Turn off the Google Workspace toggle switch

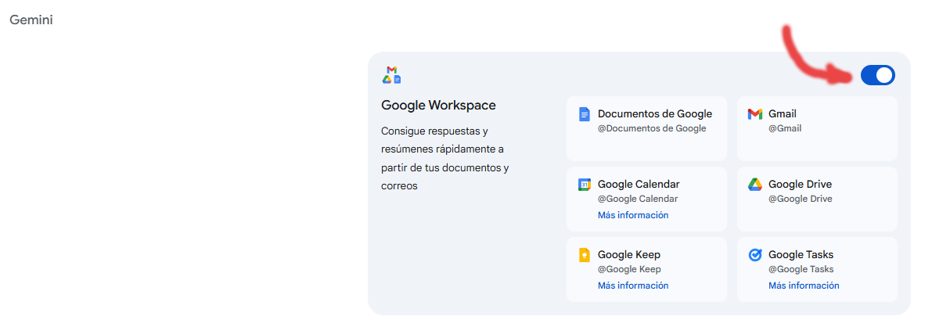(x=877, y=76)
